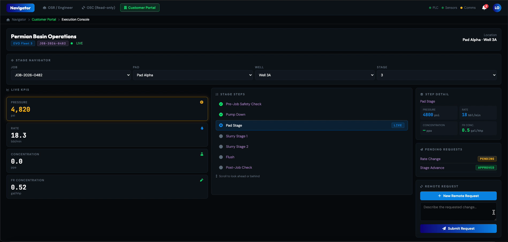The width and height of the screenshot is (508, 242).
Task: Click the Concentration KPI flask icon
Action: tap(202, 154)
